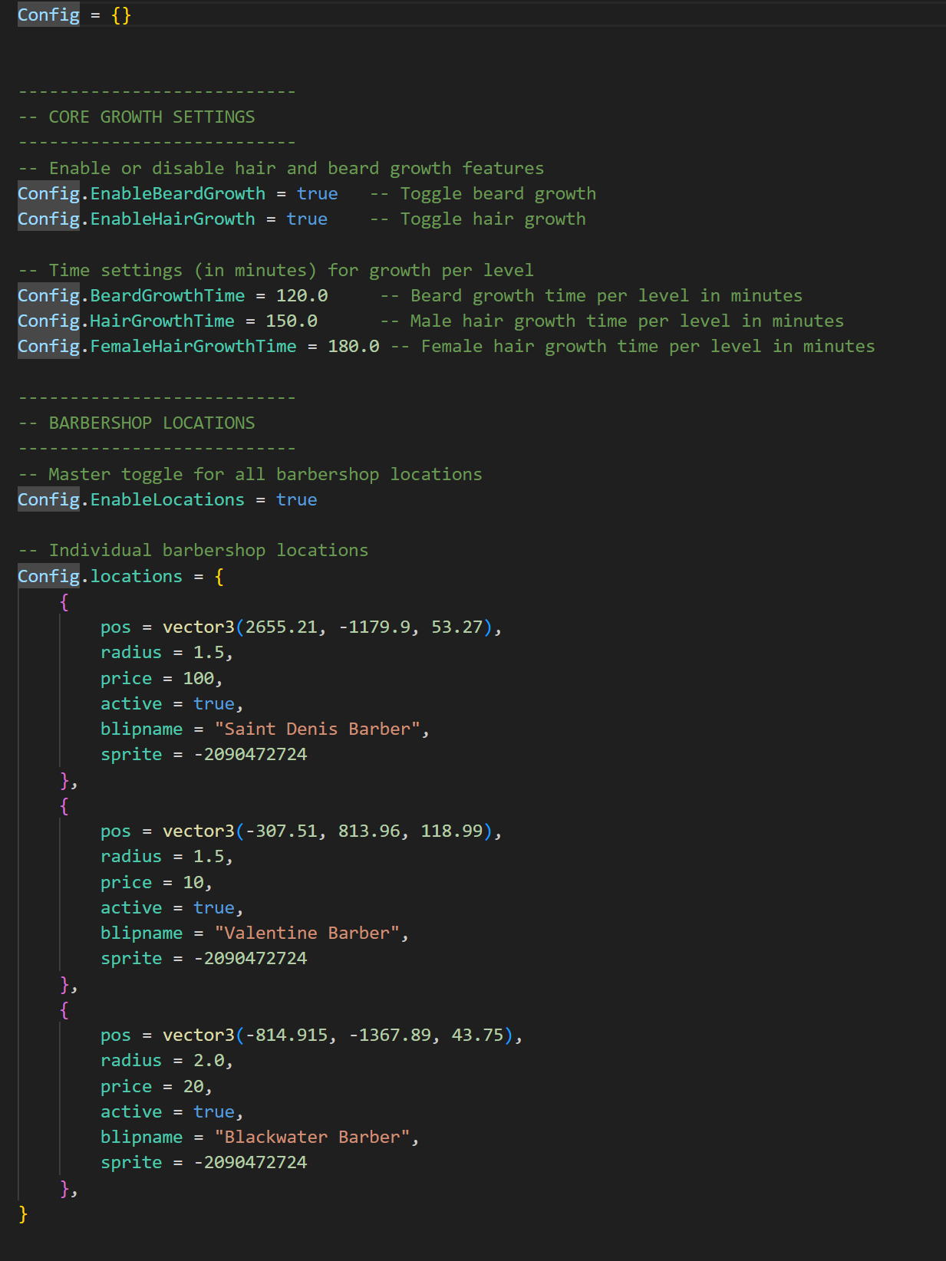
Task: Click the HairGrowthTime property name
Action: pos(163,321)
